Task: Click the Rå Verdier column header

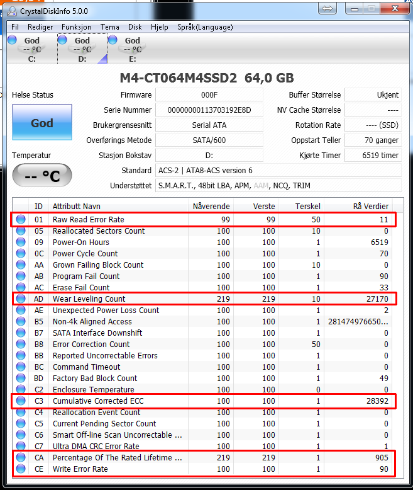Action: [x=358, y=206]
